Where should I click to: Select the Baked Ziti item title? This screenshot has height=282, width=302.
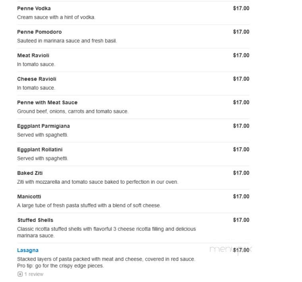click(30, 173)
